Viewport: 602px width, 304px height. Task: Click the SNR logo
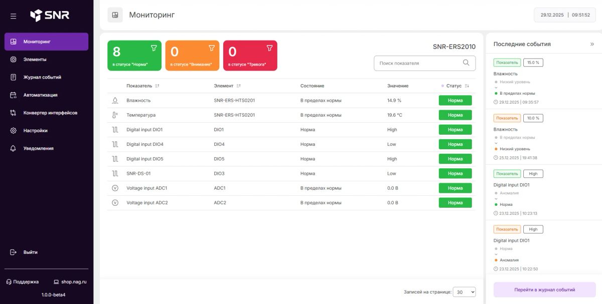point(50,16)
